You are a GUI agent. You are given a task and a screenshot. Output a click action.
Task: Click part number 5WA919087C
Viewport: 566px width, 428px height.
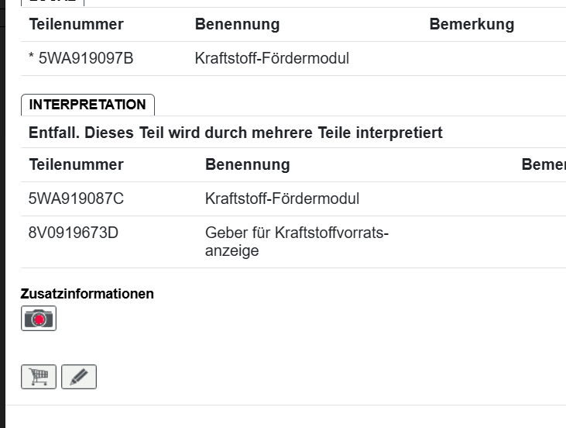76,198
